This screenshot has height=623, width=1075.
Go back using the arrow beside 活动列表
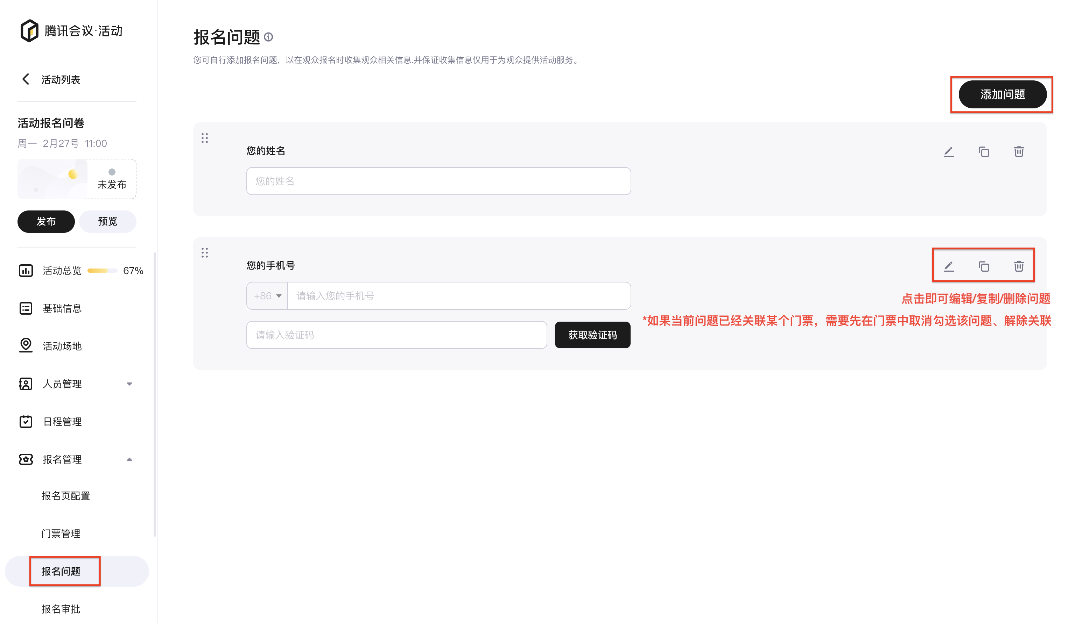pyautogui.click(x=26, y=79)
